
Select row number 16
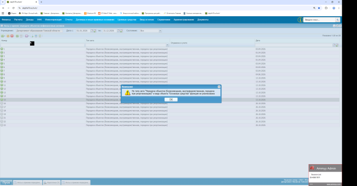170,103
